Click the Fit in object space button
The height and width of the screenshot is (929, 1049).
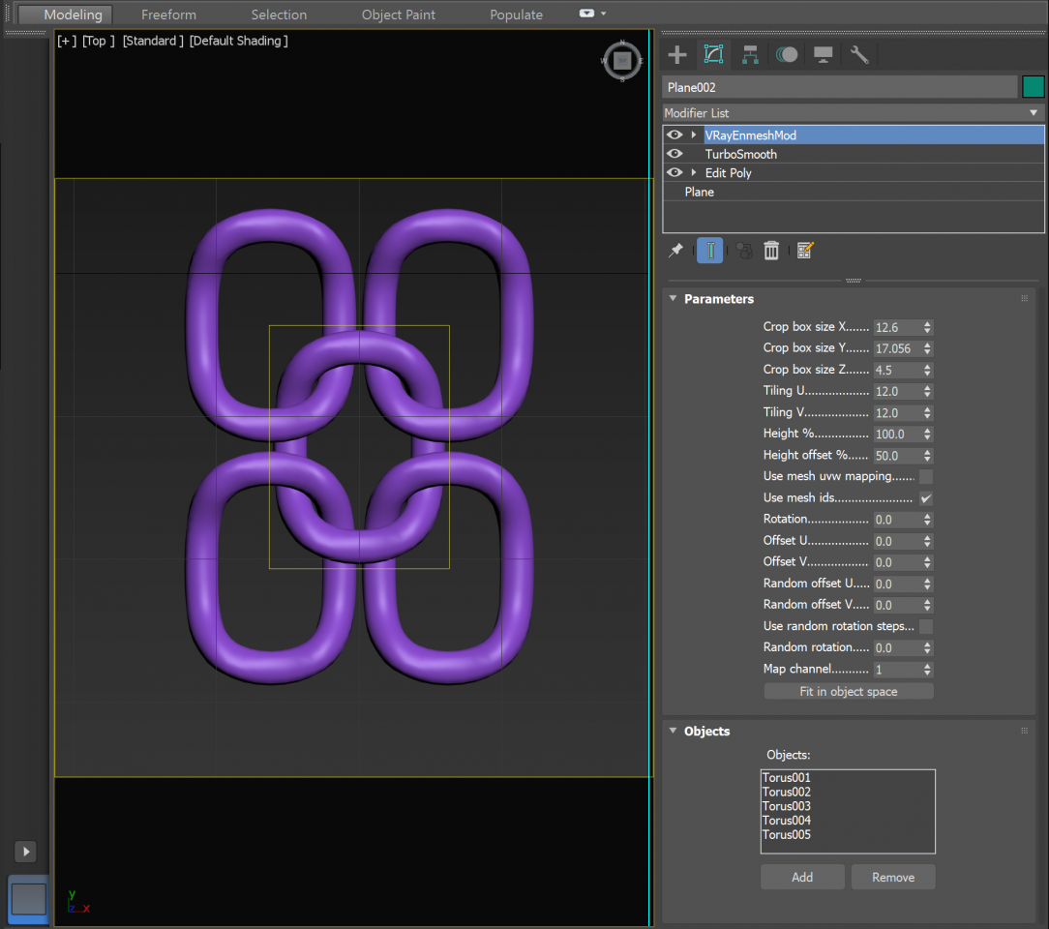pyautogui.click(x=848, y=692)
